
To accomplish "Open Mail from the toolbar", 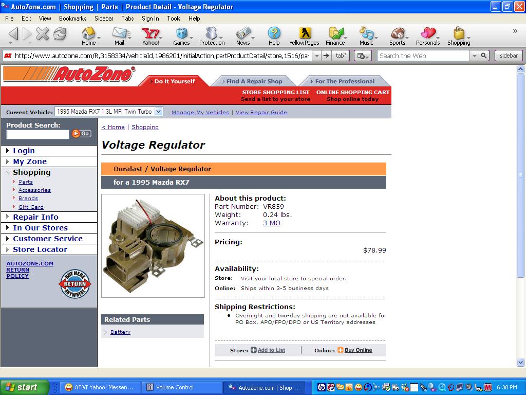I will (x=119, y=35).
